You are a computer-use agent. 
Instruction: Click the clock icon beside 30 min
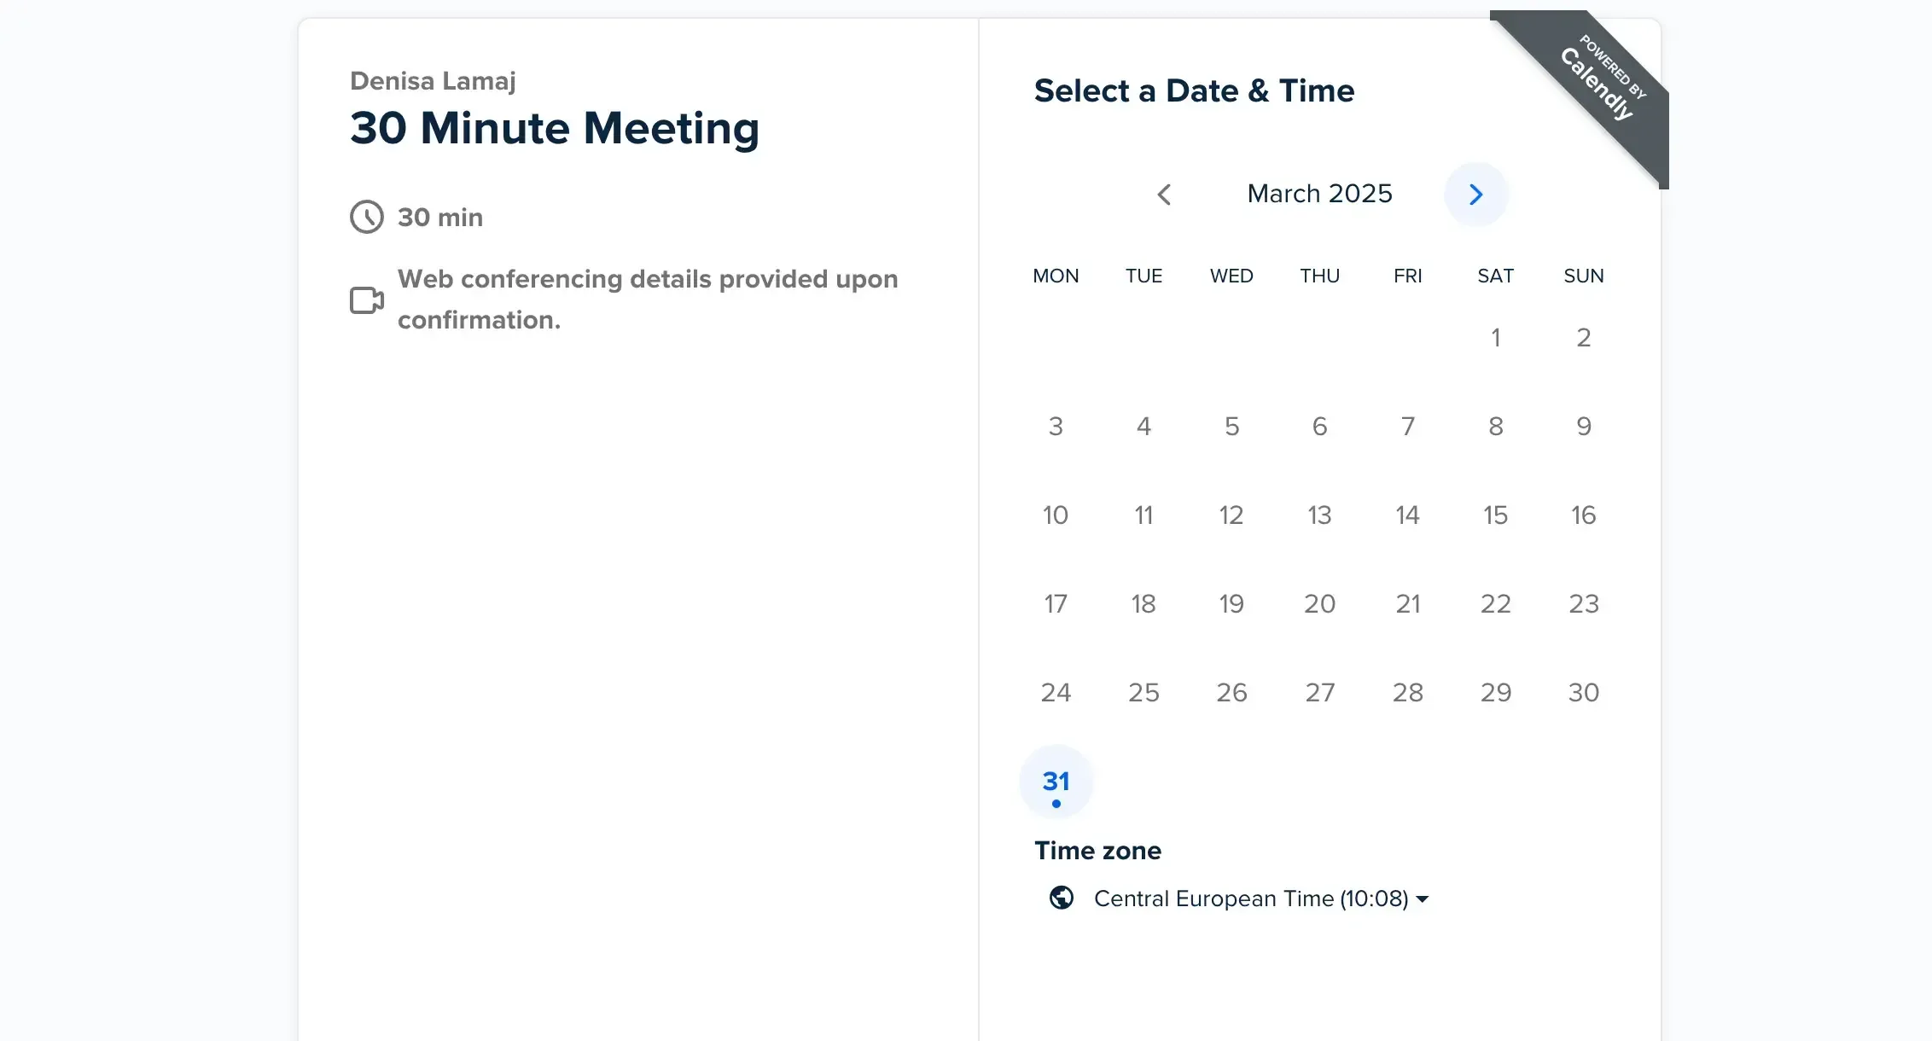(365, 217)
